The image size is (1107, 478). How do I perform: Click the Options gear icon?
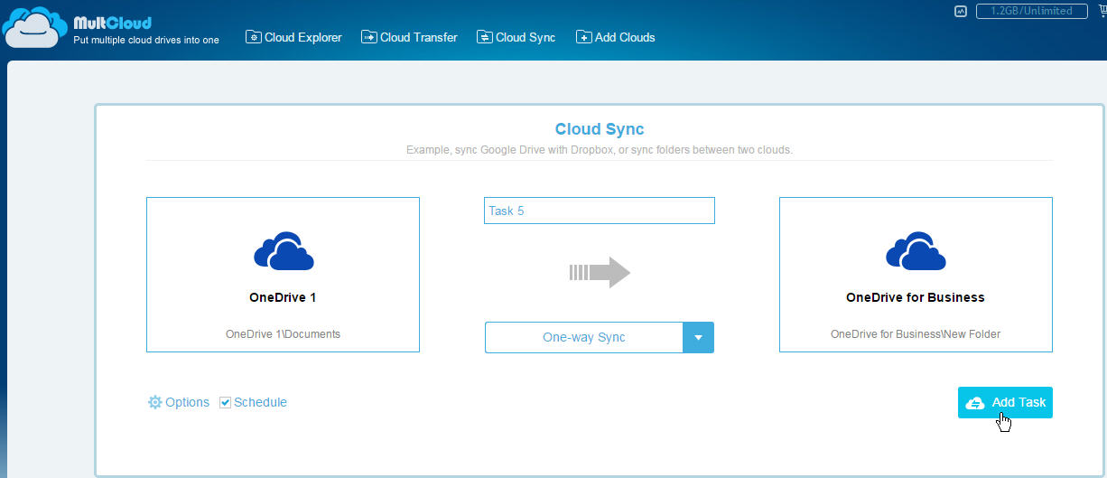[x=154, y=402]
